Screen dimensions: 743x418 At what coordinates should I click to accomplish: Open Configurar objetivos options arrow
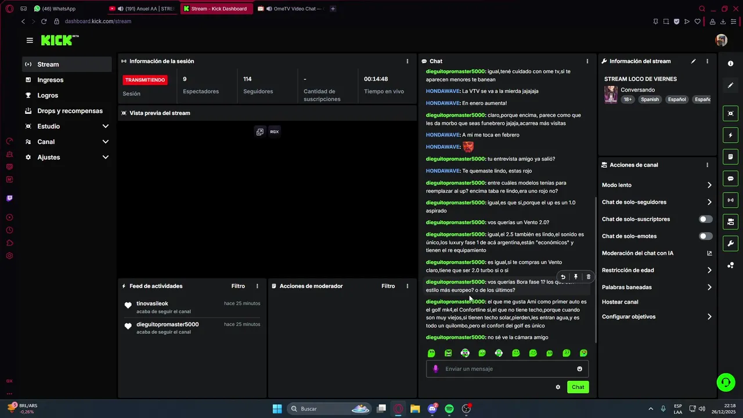pos(709,317)
